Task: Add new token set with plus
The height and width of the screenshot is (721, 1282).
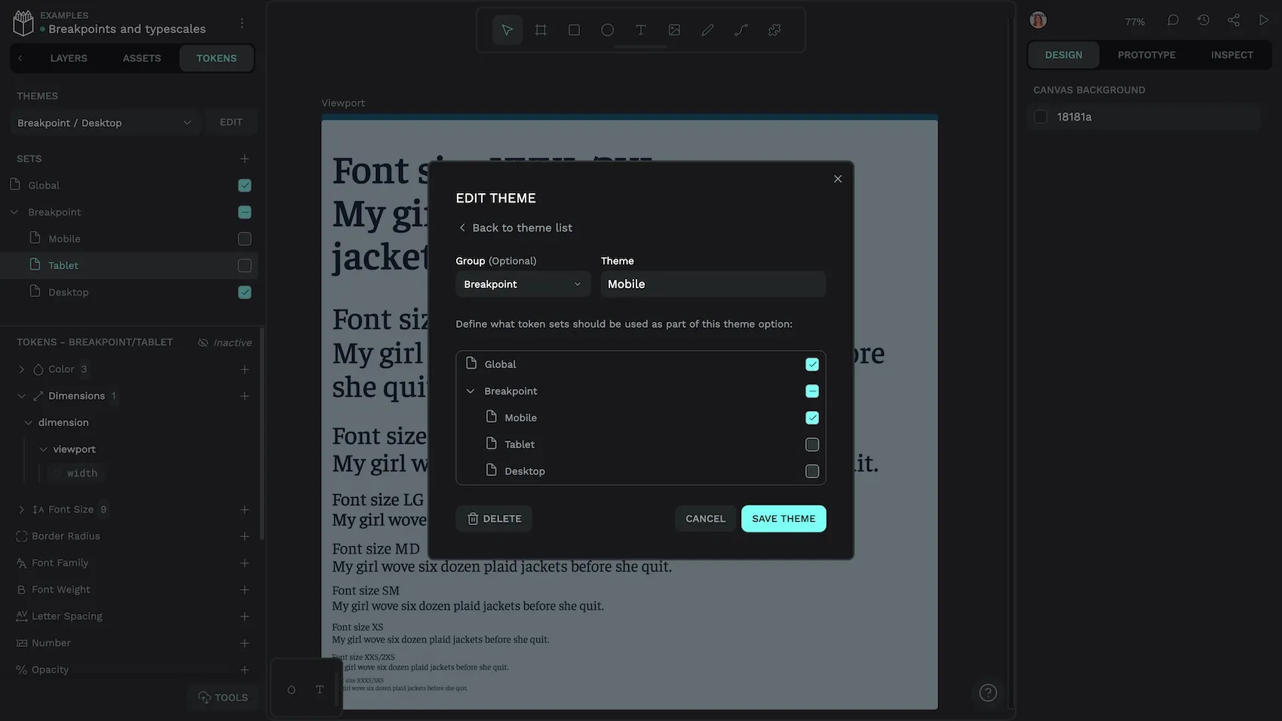Action: (x=244, y=158)
